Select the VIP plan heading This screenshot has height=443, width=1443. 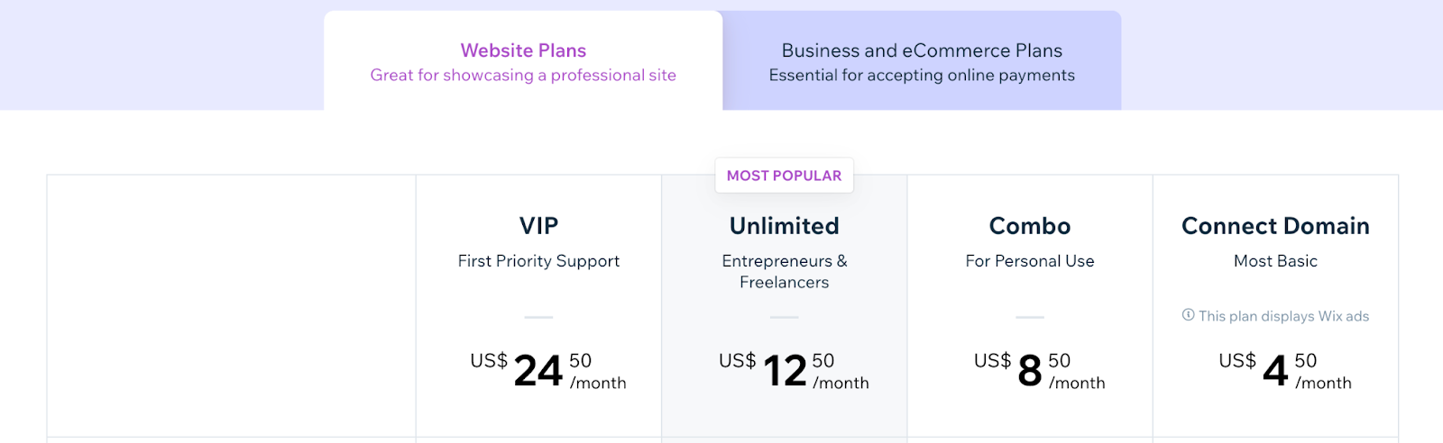(x=538, y=226)
